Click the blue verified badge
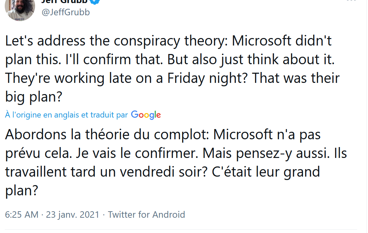 [x=95, y=2]
